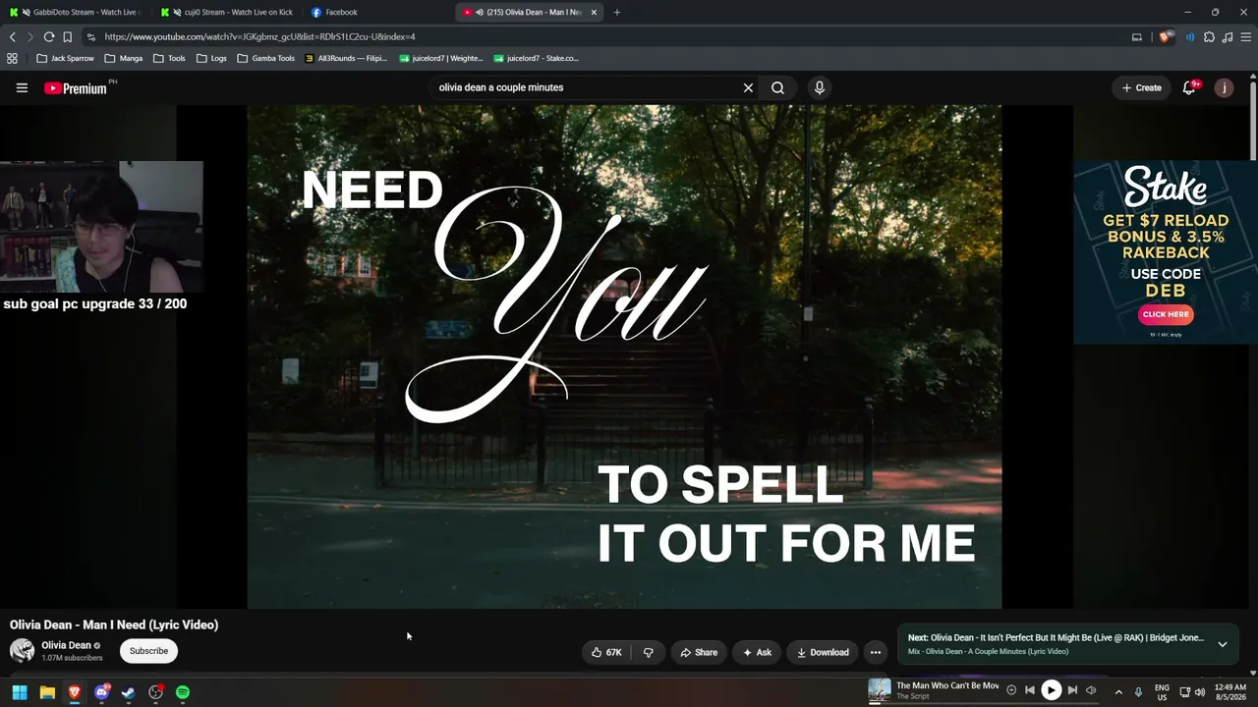Download the lyric video
The image size is (1258, 707).
click(823, 652)
